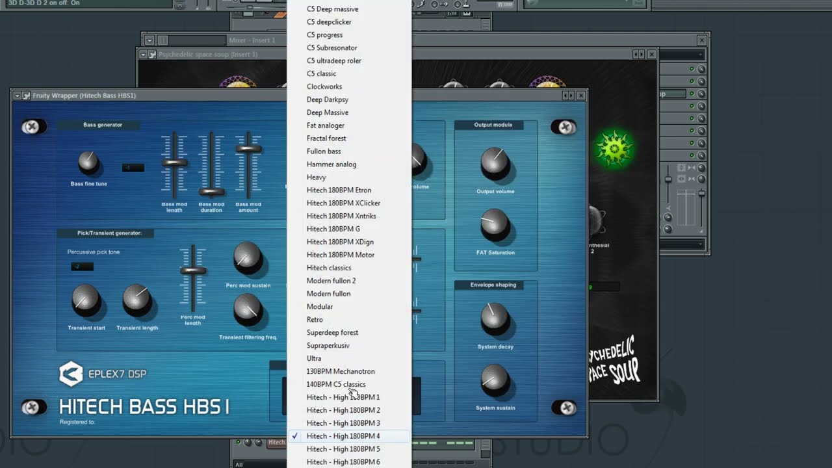The image size is (832, 468).
Task: Choose preset C5 Deep massive
Action: [348, 9]
